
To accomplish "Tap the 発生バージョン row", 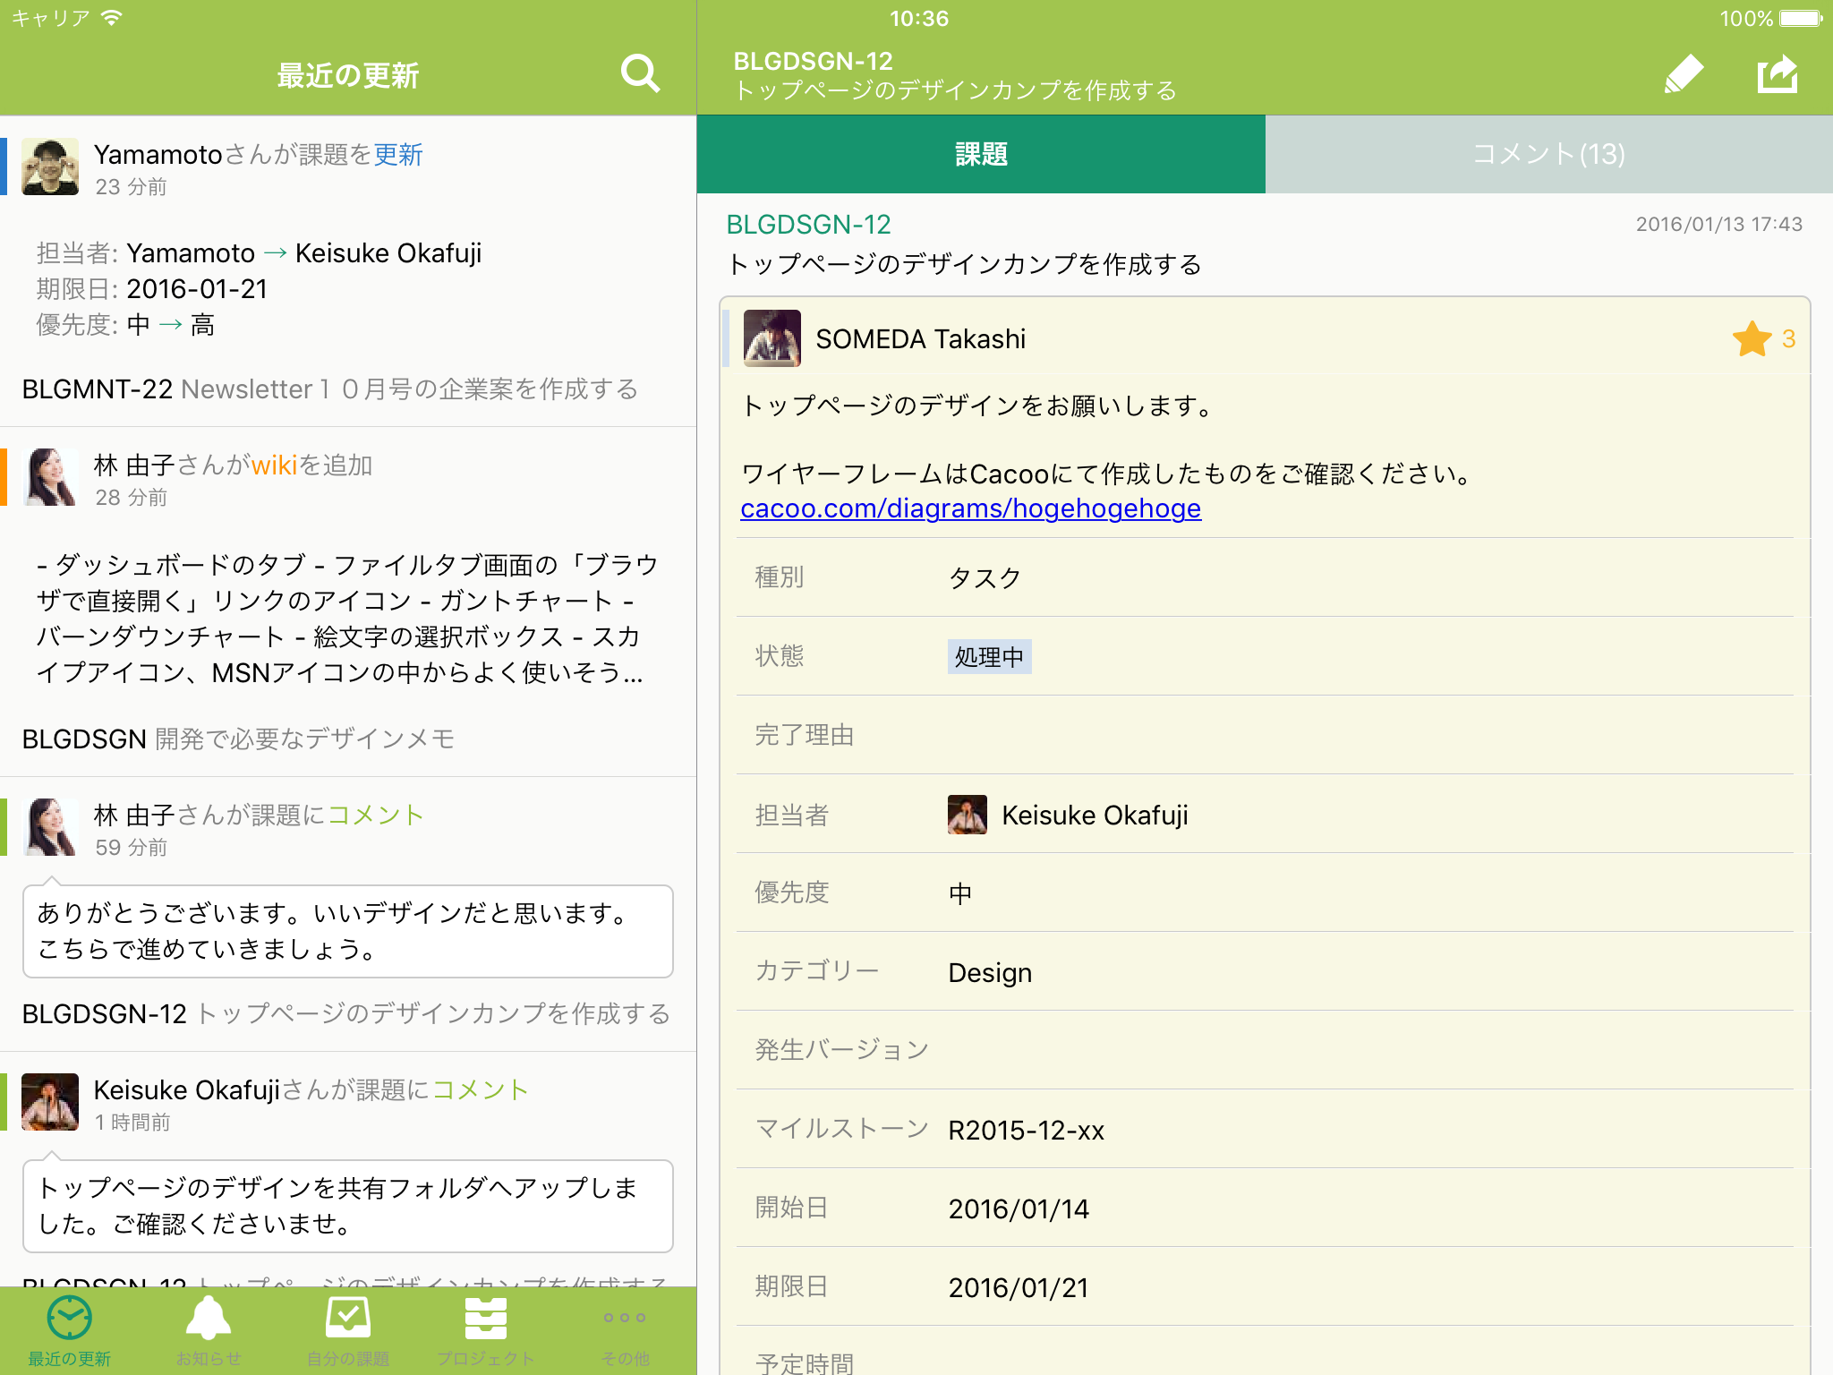I will [1265, 1050].
